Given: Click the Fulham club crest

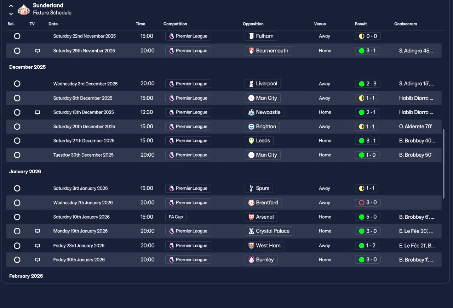Looking at the screenshot, I should tap(251, 36).
